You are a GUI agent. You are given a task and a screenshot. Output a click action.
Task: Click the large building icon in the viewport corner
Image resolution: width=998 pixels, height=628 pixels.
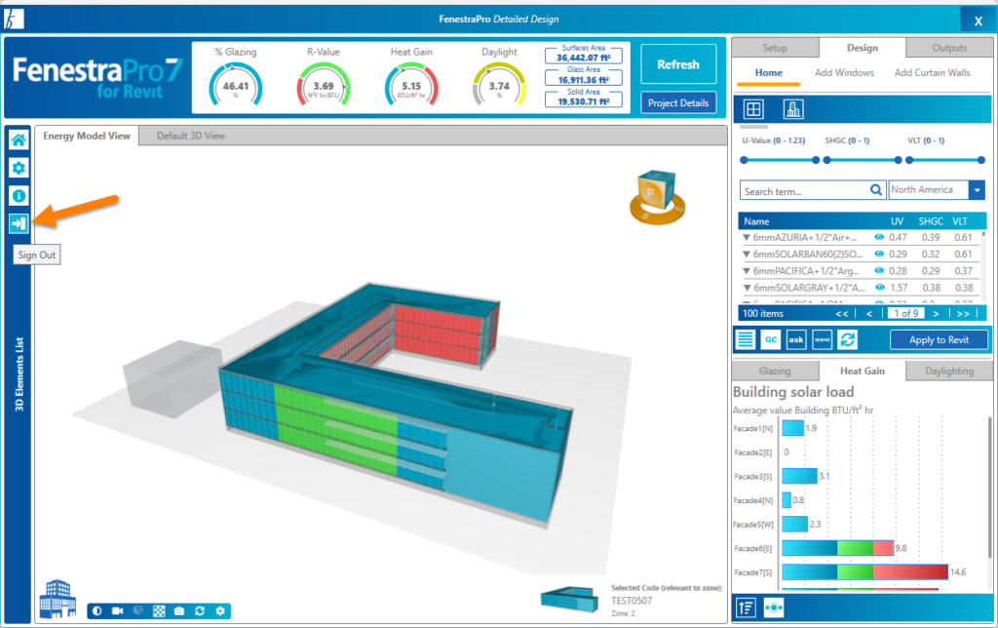(58, 599)
